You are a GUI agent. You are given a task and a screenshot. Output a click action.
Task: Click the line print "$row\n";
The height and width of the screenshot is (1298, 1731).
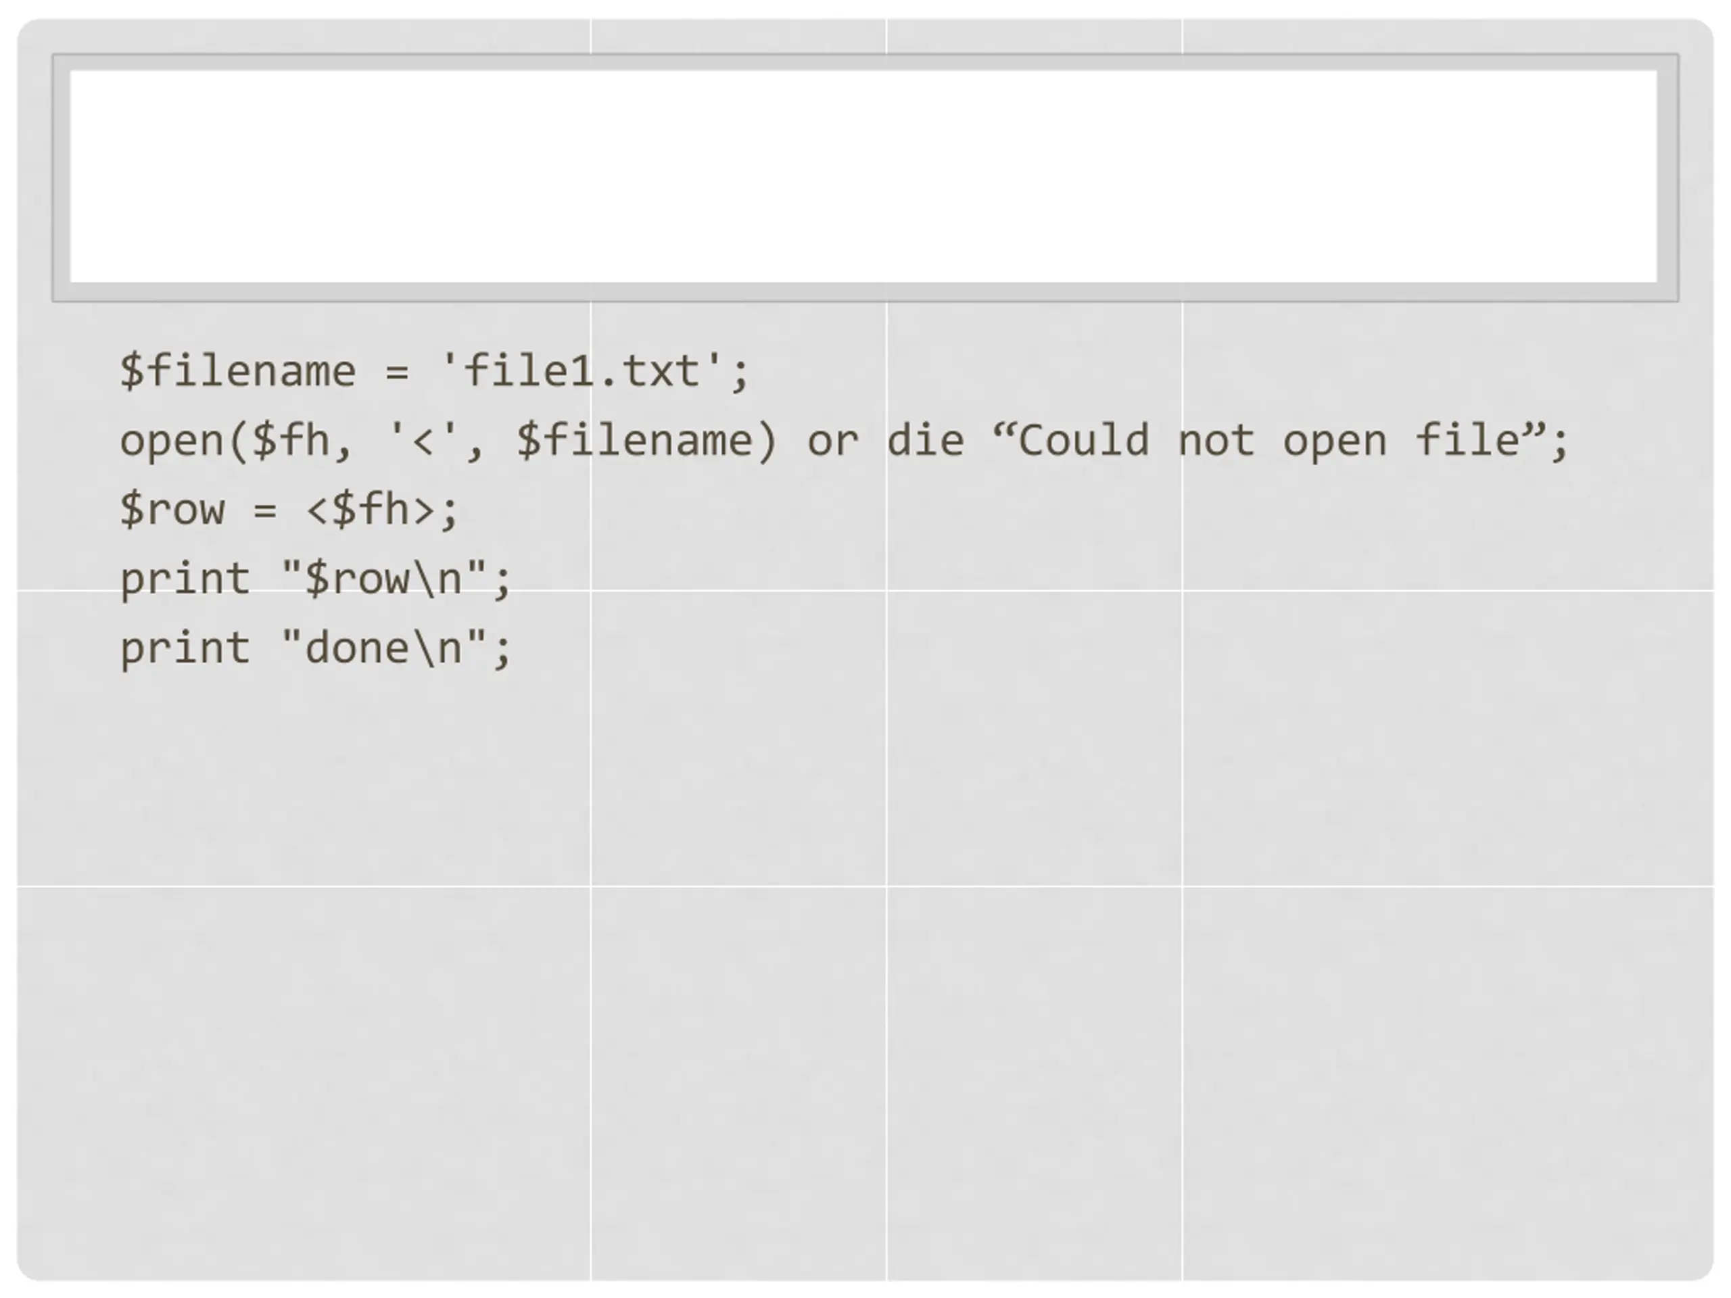(315, 580)
